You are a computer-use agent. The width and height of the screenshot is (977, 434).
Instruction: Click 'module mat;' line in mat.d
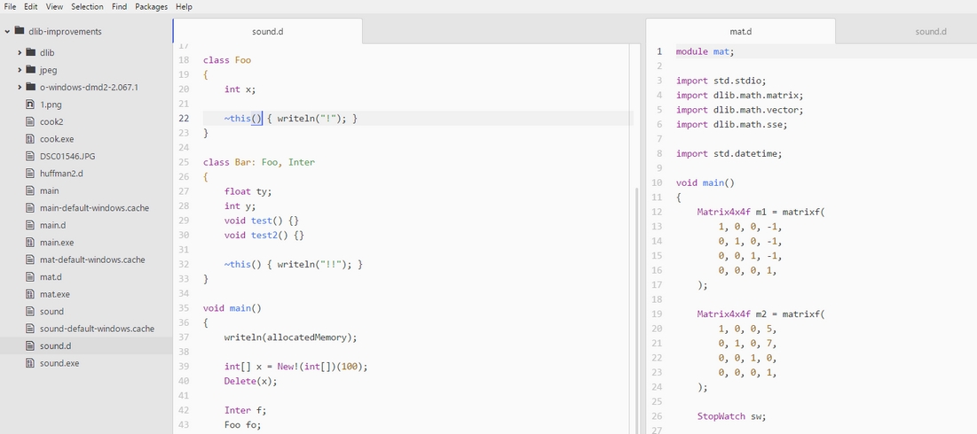click(705, 51)
